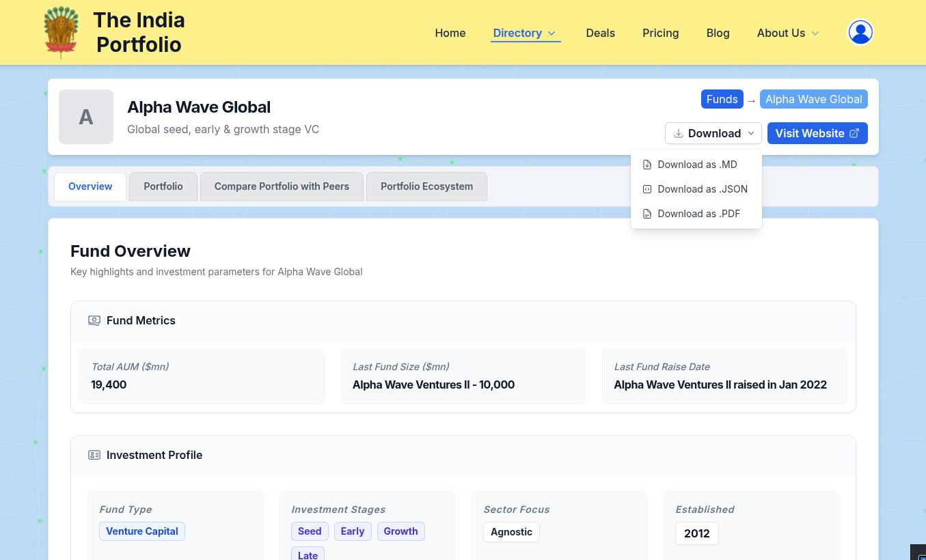Click the Total AUM value 19,400

[109, 384]
